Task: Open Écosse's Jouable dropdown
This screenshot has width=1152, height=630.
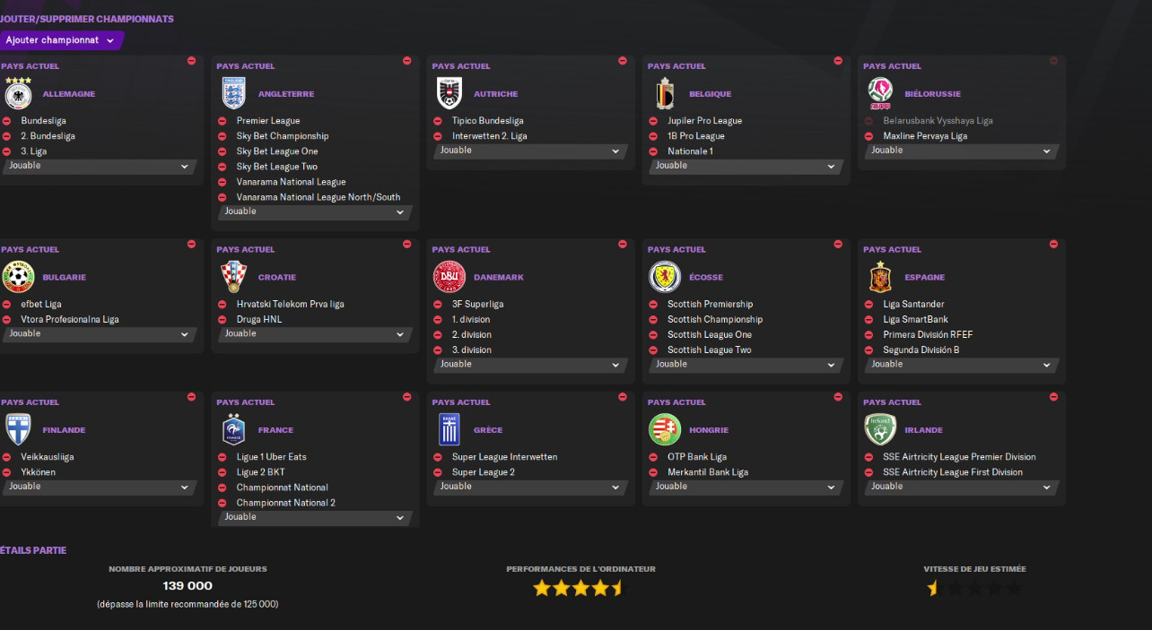Action: coord(746,365)
